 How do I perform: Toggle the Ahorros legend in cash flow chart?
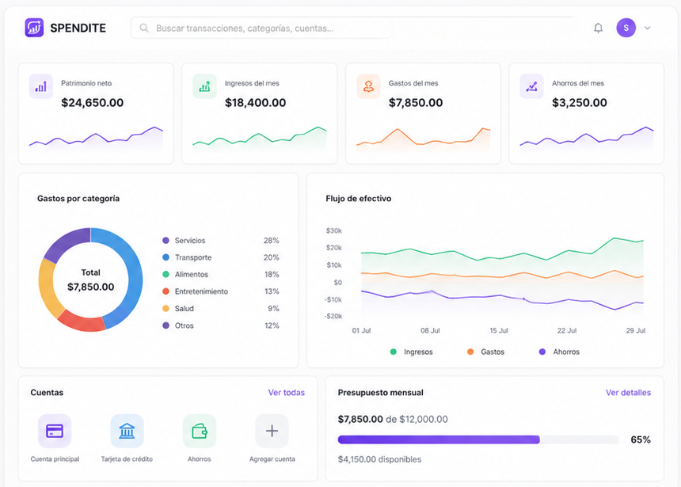559,352
